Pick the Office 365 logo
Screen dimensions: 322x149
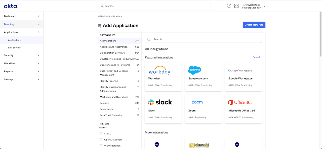click(x=240, y=102)
